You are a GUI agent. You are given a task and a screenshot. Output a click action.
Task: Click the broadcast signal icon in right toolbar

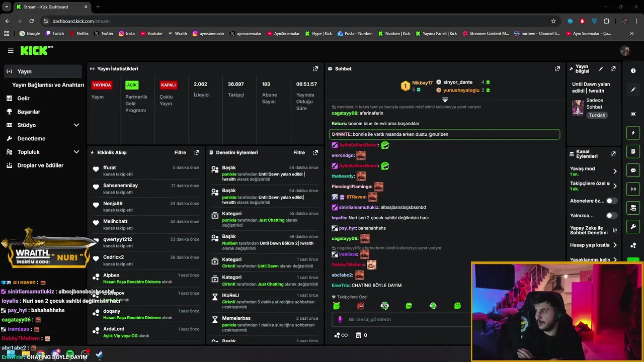click(x=633, y=189)
